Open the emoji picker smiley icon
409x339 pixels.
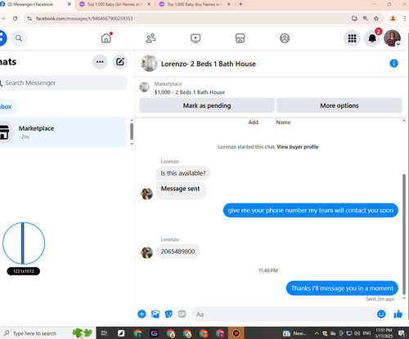point(381,314)
